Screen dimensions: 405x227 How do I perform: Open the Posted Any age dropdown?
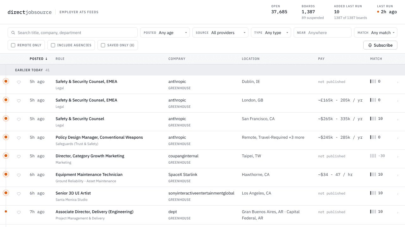(165, 32)
